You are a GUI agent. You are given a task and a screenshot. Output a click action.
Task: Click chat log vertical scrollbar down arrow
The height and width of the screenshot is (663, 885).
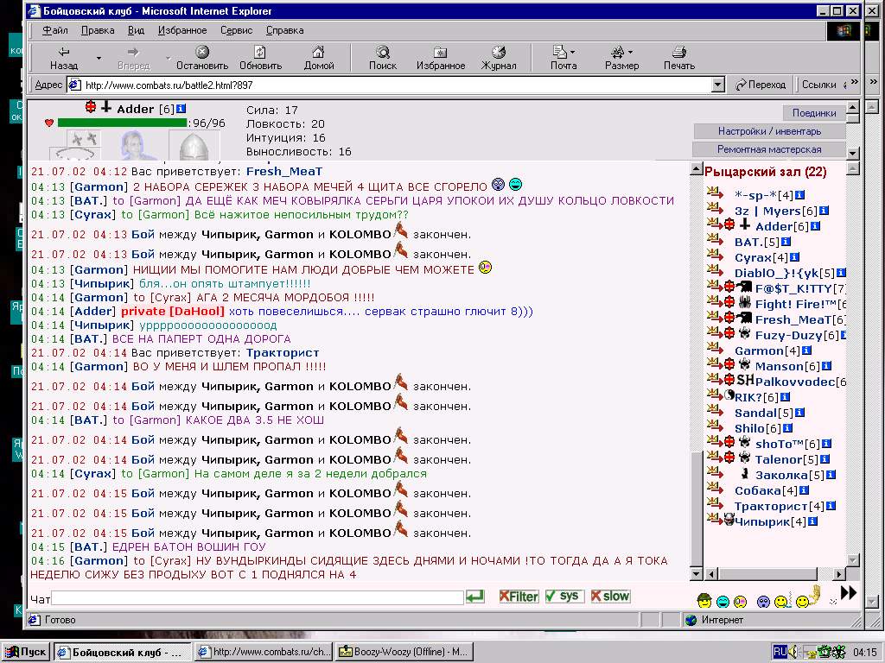pyautogui.click(x=696, y=574)
